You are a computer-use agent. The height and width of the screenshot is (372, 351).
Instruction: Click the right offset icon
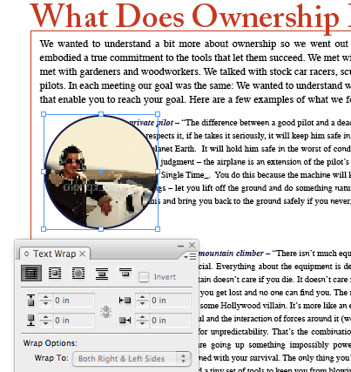125,321
